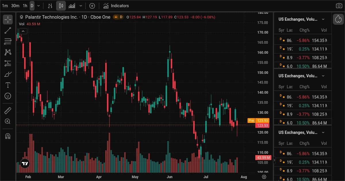Take a chart snapshot with camera icon
Viewport: 345px width, 181px height.
tap(339, 6)
